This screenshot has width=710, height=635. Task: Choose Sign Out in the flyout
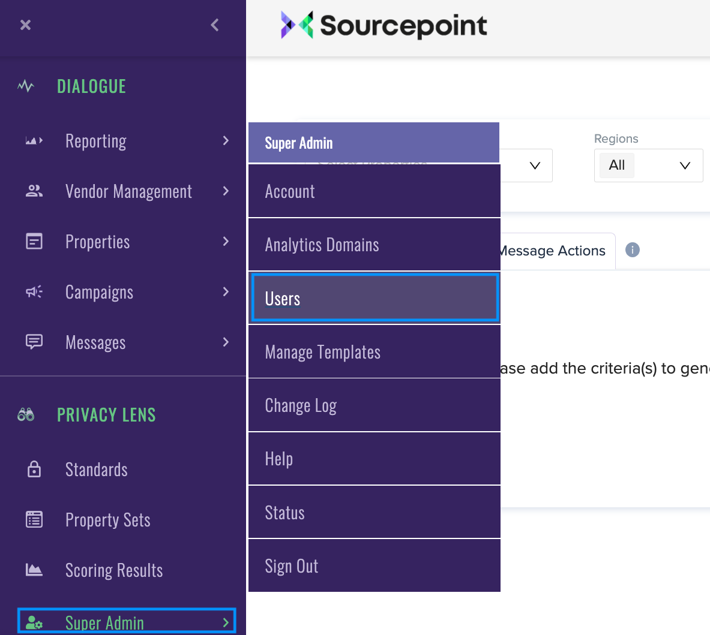(x=375, y=566)
